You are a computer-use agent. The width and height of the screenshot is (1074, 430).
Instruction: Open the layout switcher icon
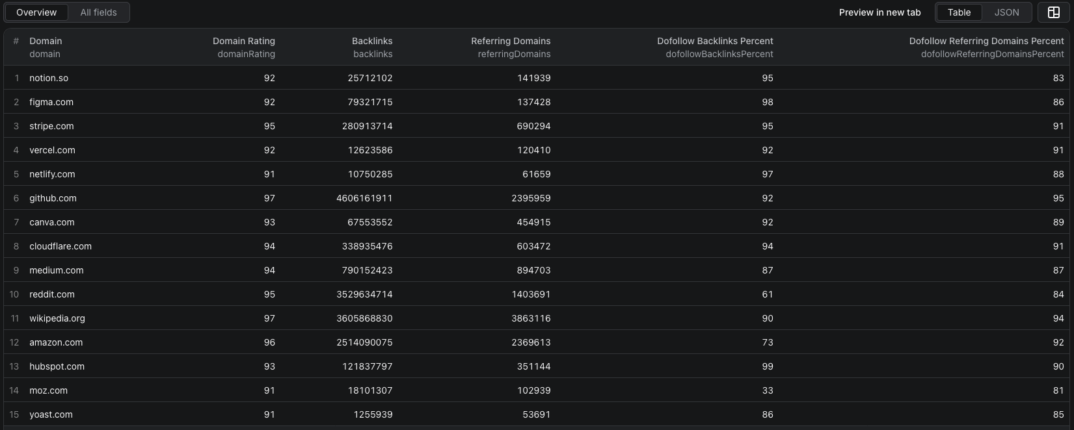1053,12
